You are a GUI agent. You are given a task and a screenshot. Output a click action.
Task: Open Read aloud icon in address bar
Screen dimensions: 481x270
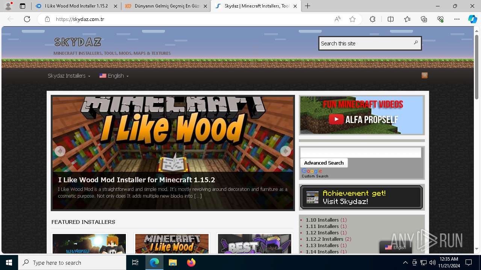(x=337, y=19)
